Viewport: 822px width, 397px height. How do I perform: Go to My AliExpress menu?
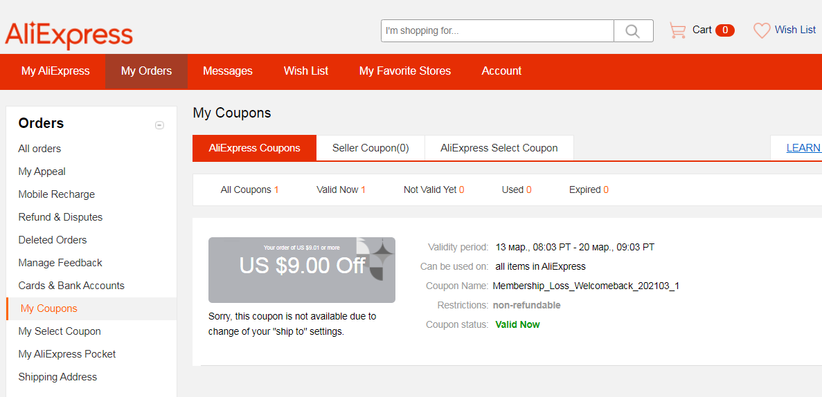coord(55,71)
